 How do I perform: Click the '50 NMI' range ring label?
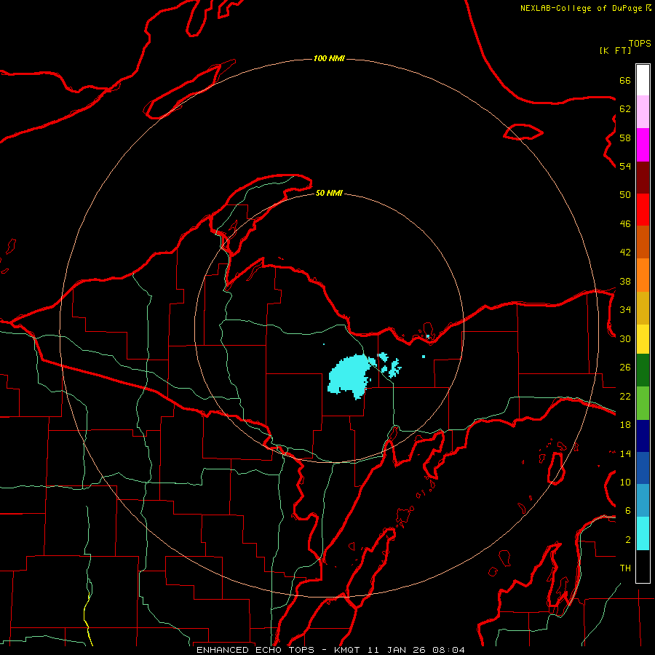329,193
